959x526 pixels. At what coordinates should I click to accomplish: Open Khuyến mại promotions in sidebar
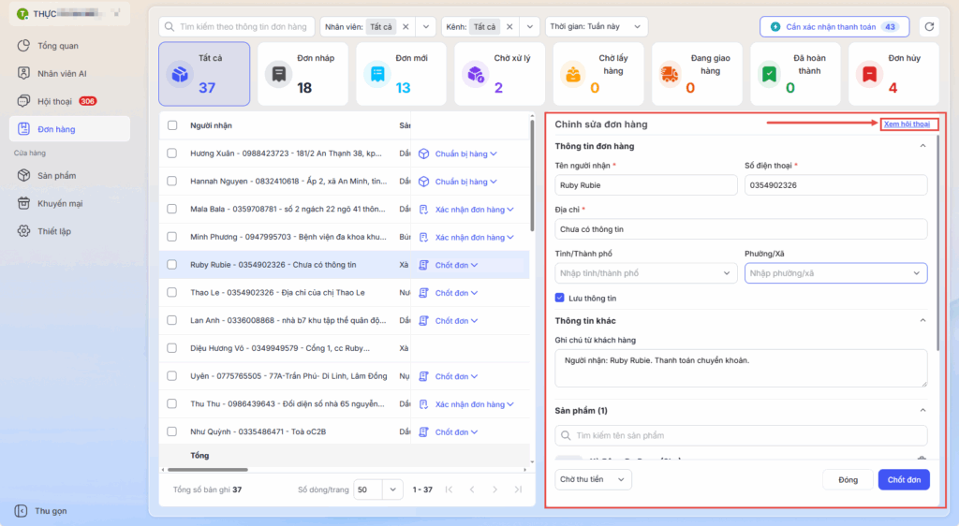point(59,203)
